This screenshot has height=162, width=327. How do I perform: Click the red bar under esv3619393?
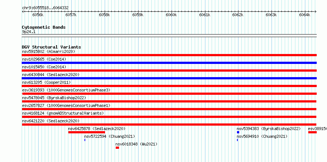(x=169, y=94)
